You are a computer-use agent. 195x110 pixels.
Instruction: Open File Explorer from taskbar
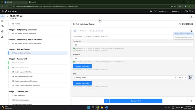click(102, 107)
